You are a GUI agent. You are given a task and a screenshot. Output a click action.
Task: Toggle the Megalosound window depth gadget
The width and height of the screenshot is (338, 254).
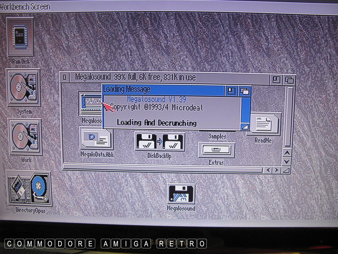coord(289,80)
